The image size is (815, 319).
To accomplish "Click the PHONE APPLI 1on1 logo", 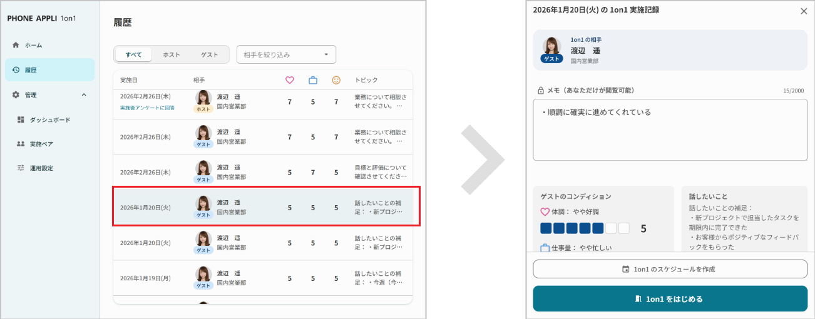I will (x=41, y=18).
